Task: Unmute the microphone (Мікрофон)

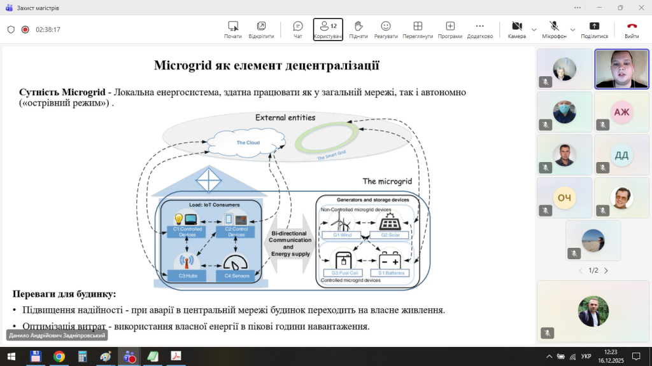Action: click(554, 29)
